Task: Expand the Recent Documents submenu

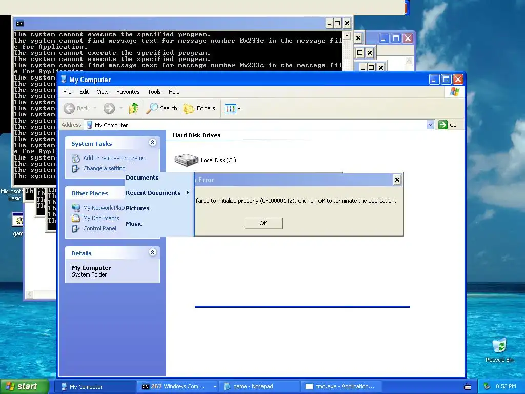Action: [157, 193]
